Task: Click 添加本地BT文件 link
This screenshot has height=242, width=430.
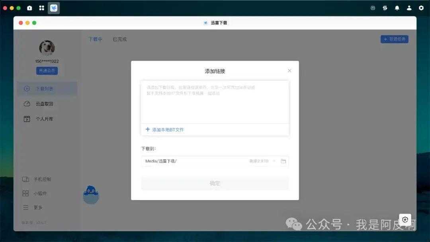Action: click(168, 130)
